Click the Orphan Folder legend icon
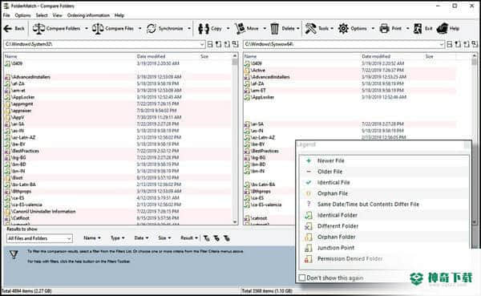481x296 pixels. coord(309,237)
